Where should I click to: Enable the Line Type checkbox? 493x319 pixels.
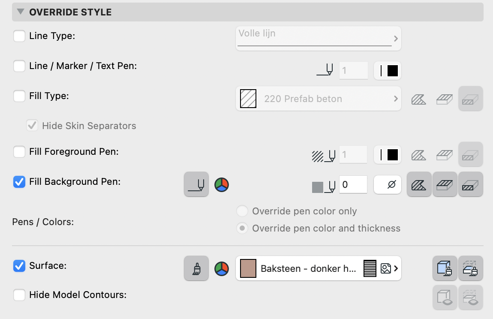19,36
